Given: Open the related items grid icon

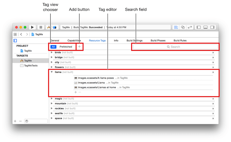Looking at the screenshot, I should pos(15,34).
